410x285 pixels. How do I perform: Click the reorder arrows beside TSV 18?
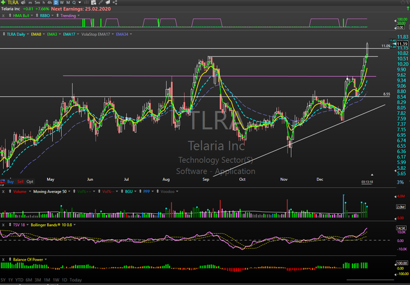10,225
